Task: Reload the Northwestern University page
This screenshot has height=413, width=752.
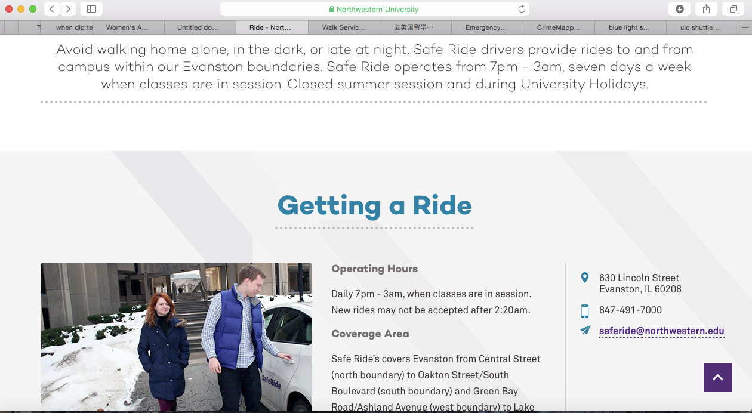Action: (522, 9)
